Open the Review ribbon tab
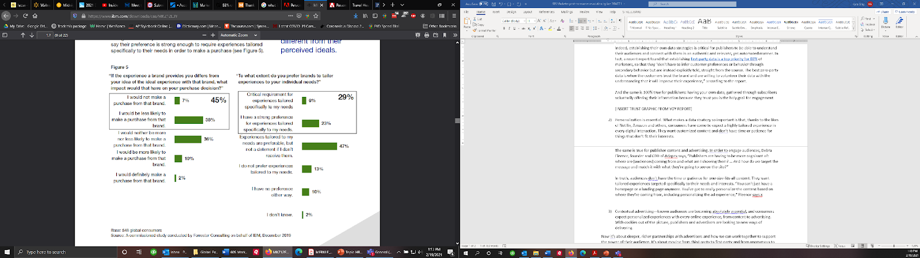 pyautogui.click(x=584, y=11)
